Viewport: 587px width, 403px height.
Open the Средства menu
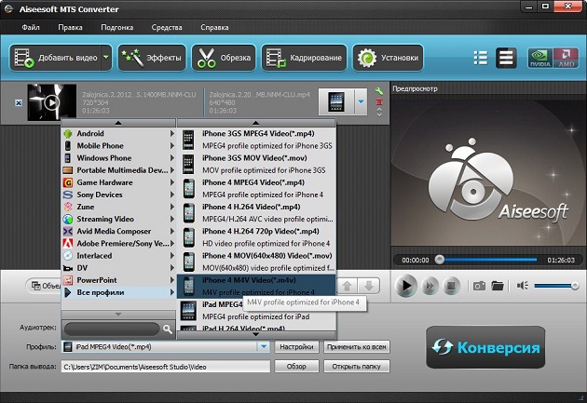pyautogui.click(x=167, y=27)
